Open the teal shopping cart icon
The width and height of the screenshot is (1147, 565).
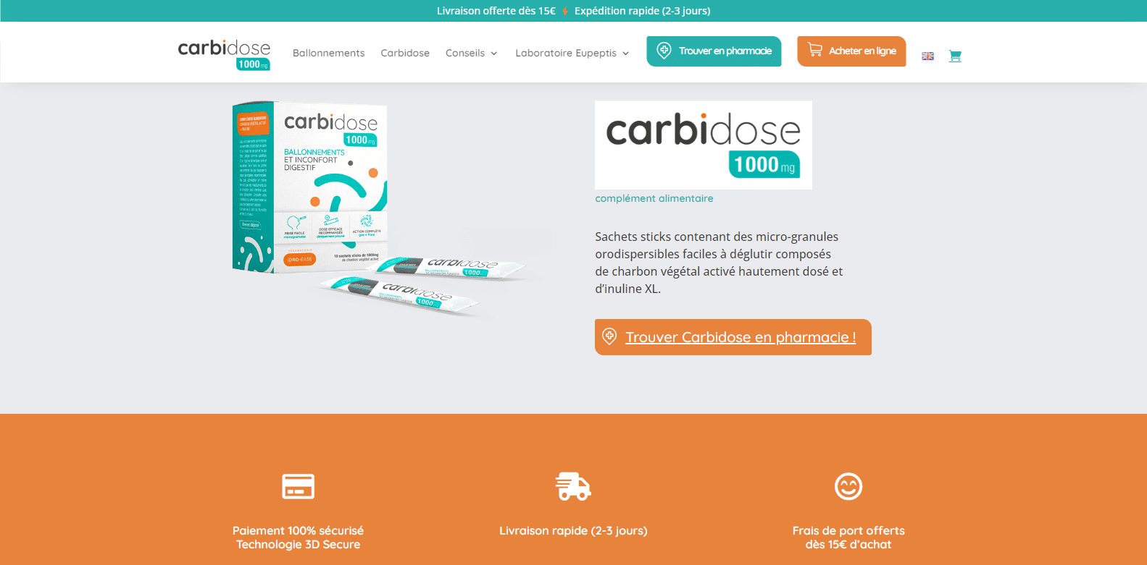point(955,56)
